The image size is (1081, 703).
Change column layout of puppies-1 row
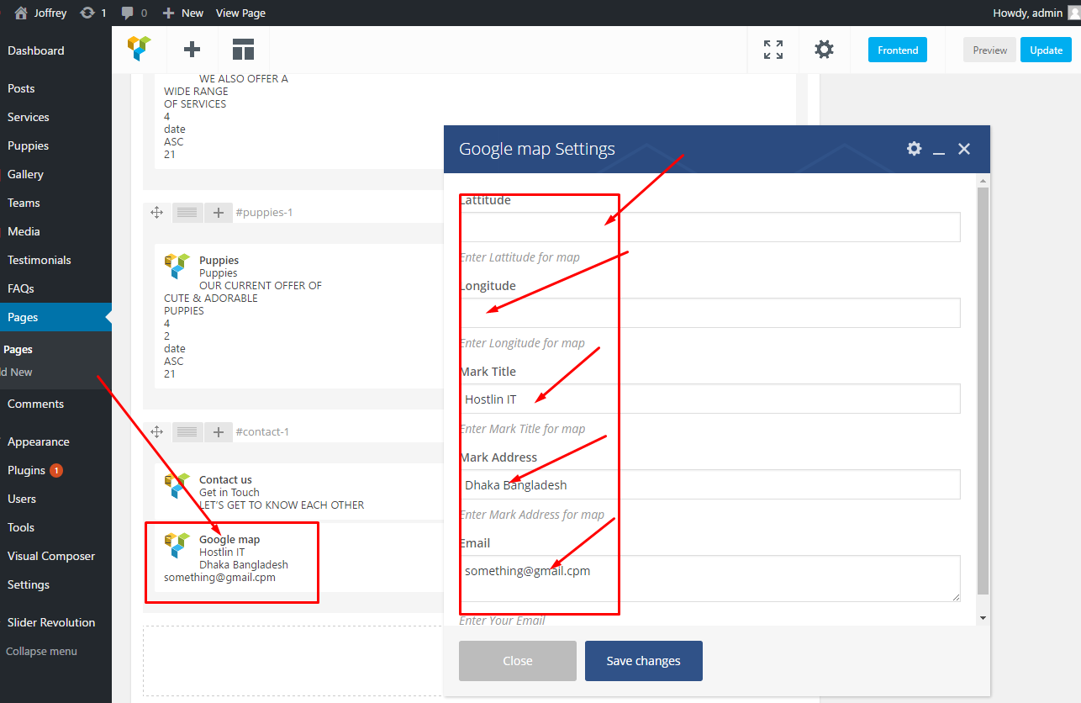187,213
